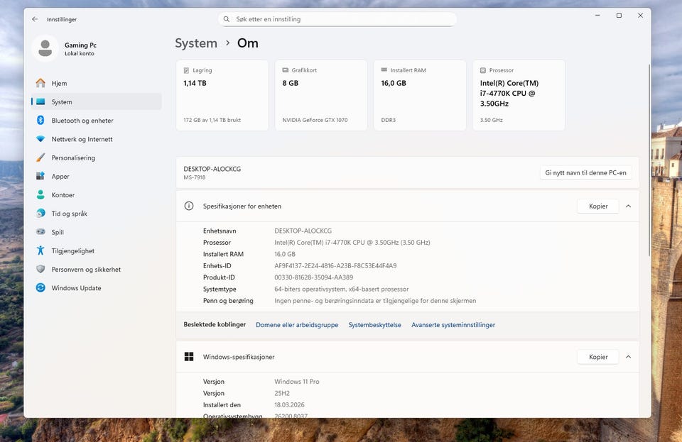
Task: Copy device specifications with Kopier button
Action: [597, 206]
